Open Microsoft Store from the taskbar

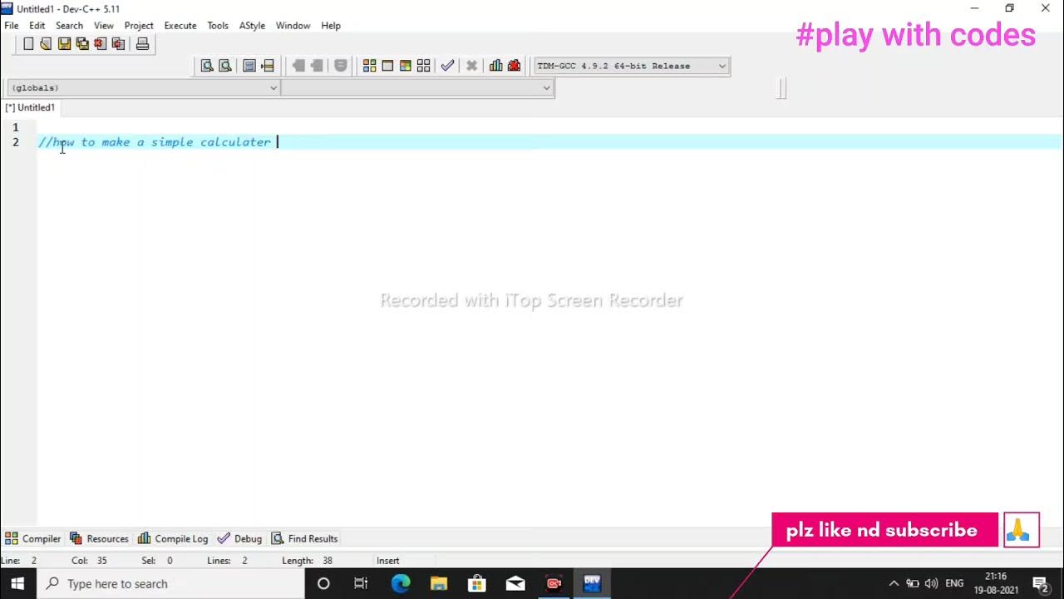point(477,583)
